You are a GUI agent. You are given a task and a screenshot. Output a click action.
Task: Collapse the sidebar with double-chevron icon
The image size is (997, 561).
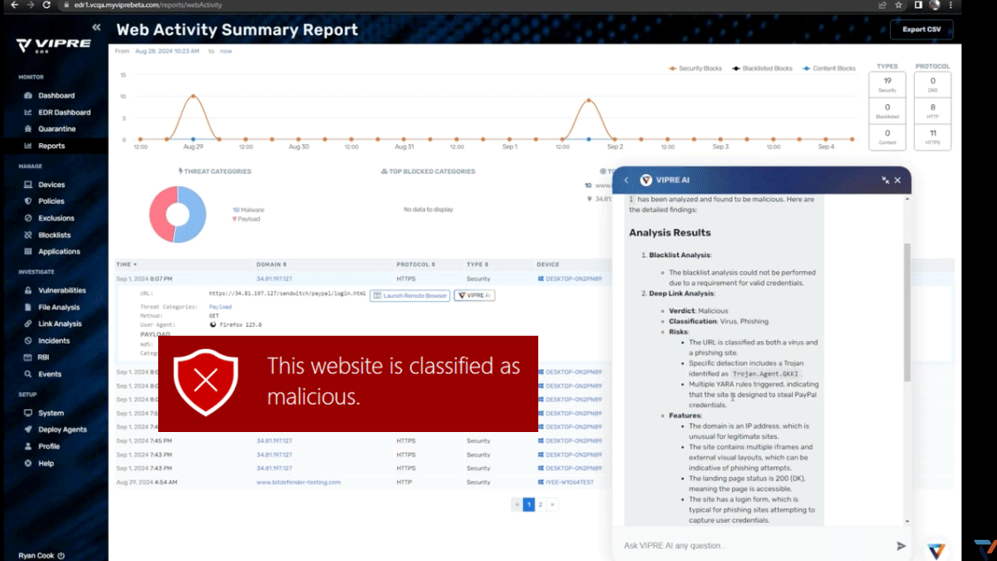[96, 27]
